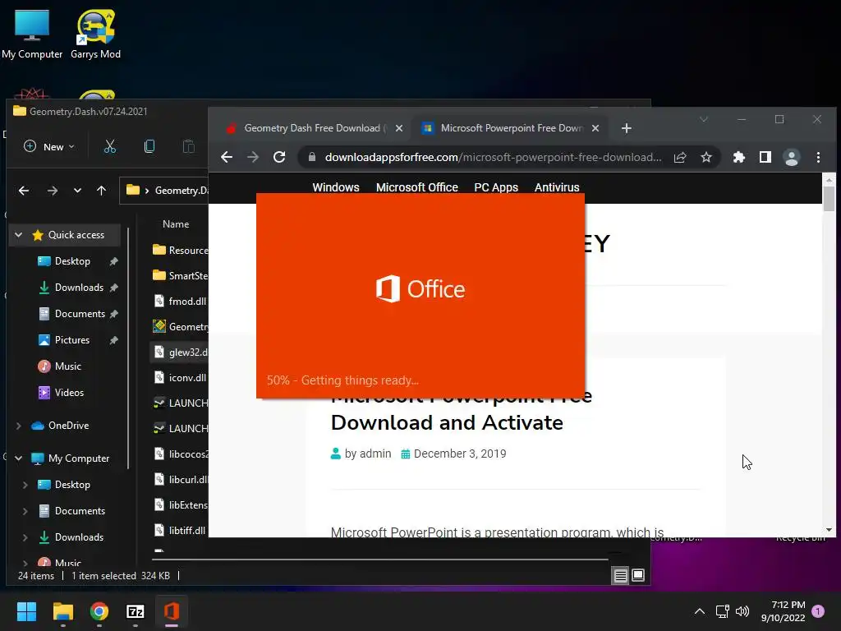Reload the page in Chrome
The height and width of the screenshot is (631, 841).
(279, 157)
